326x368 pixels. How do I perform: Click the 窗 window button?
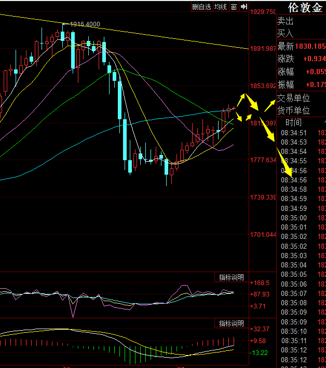point(234,7)
